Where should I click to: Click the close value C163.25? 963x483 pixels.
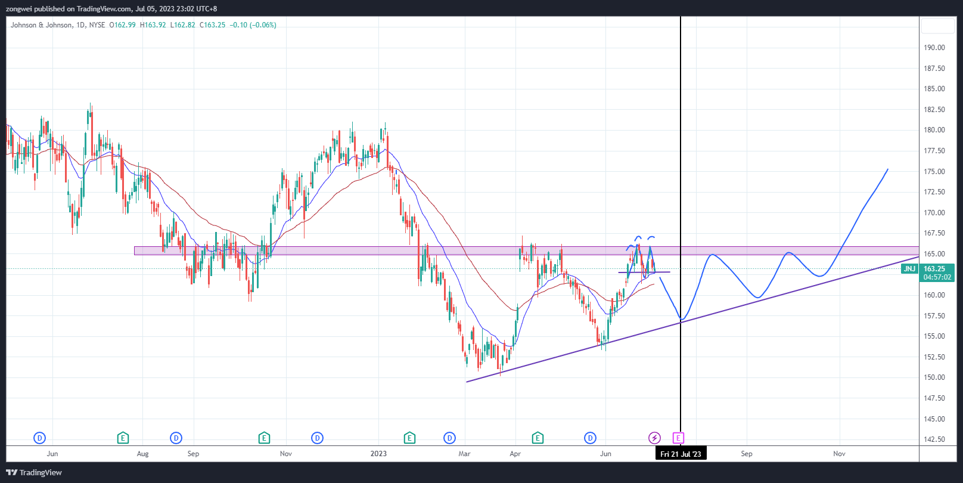212,25
